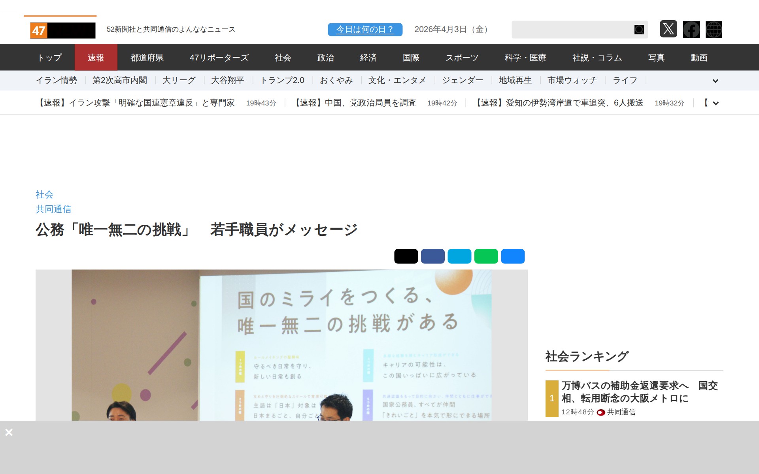The width and height of the screenshot is (759, 474).
Task: Click the article main photo
Action: (x=281, y=344)
